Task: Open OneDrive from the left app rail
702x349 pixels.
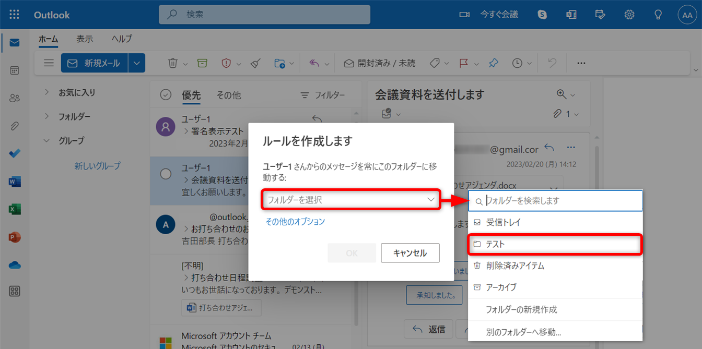Action: (15, 265)
